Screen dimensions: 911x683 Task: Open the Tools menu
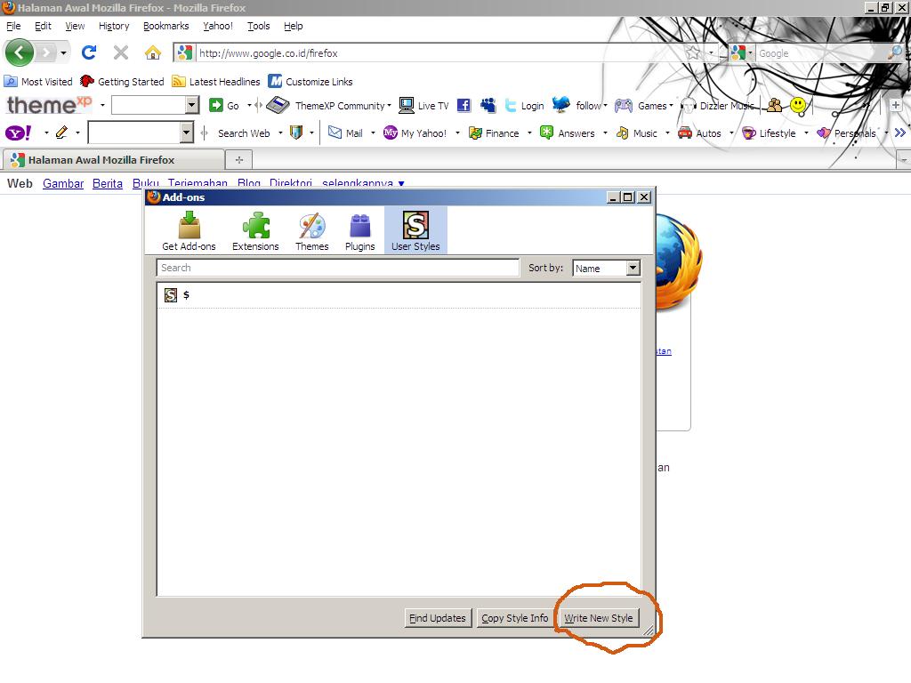point(259,26)
